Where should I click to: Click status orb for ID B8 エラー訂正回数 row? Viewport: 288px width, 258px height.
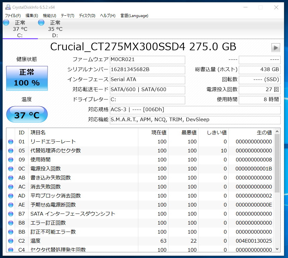[11, 223]
